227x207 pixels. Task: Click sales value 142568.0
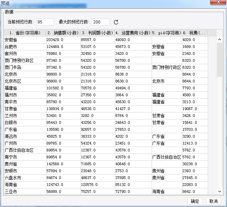tap(63, 164)
